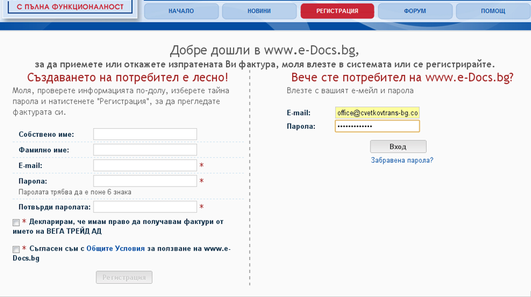This screenshot has height=297, width=531.
Task: Open the НАЧАЛО tab
Action: pyautogui.click(x=181, y=11)
